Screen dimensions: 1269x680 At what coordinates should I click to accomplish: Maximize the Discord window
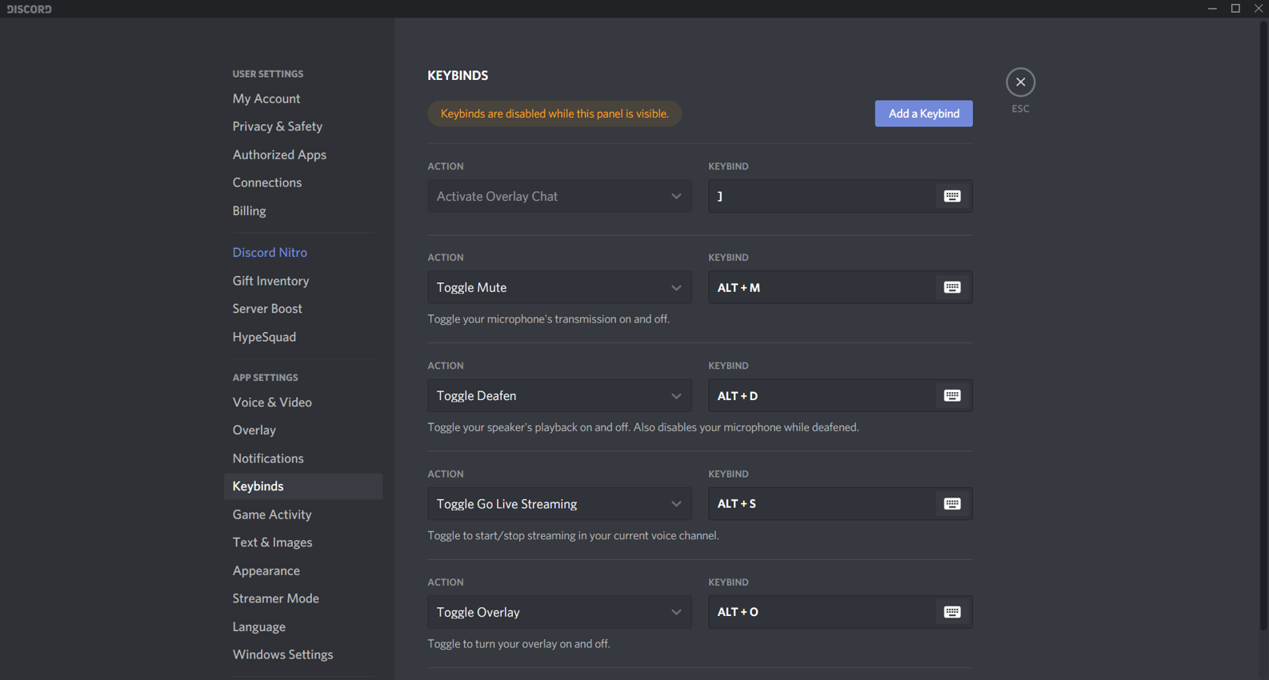click(1235, 8)
